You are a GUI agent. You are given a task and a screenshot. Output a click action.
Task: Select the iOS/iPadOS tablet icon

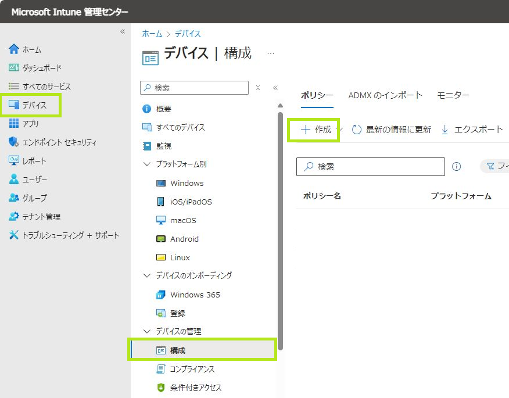(x=161, y=202)
